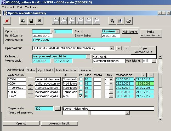
Task: Click the magnifying glass search icon
Action: point(112,21)
